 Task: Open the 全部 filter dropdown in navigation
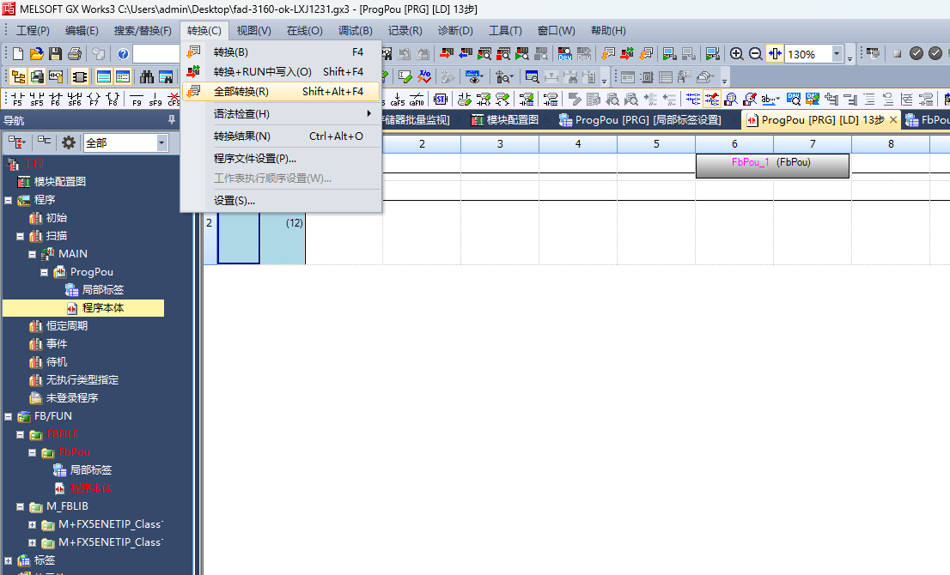(161, 142)
